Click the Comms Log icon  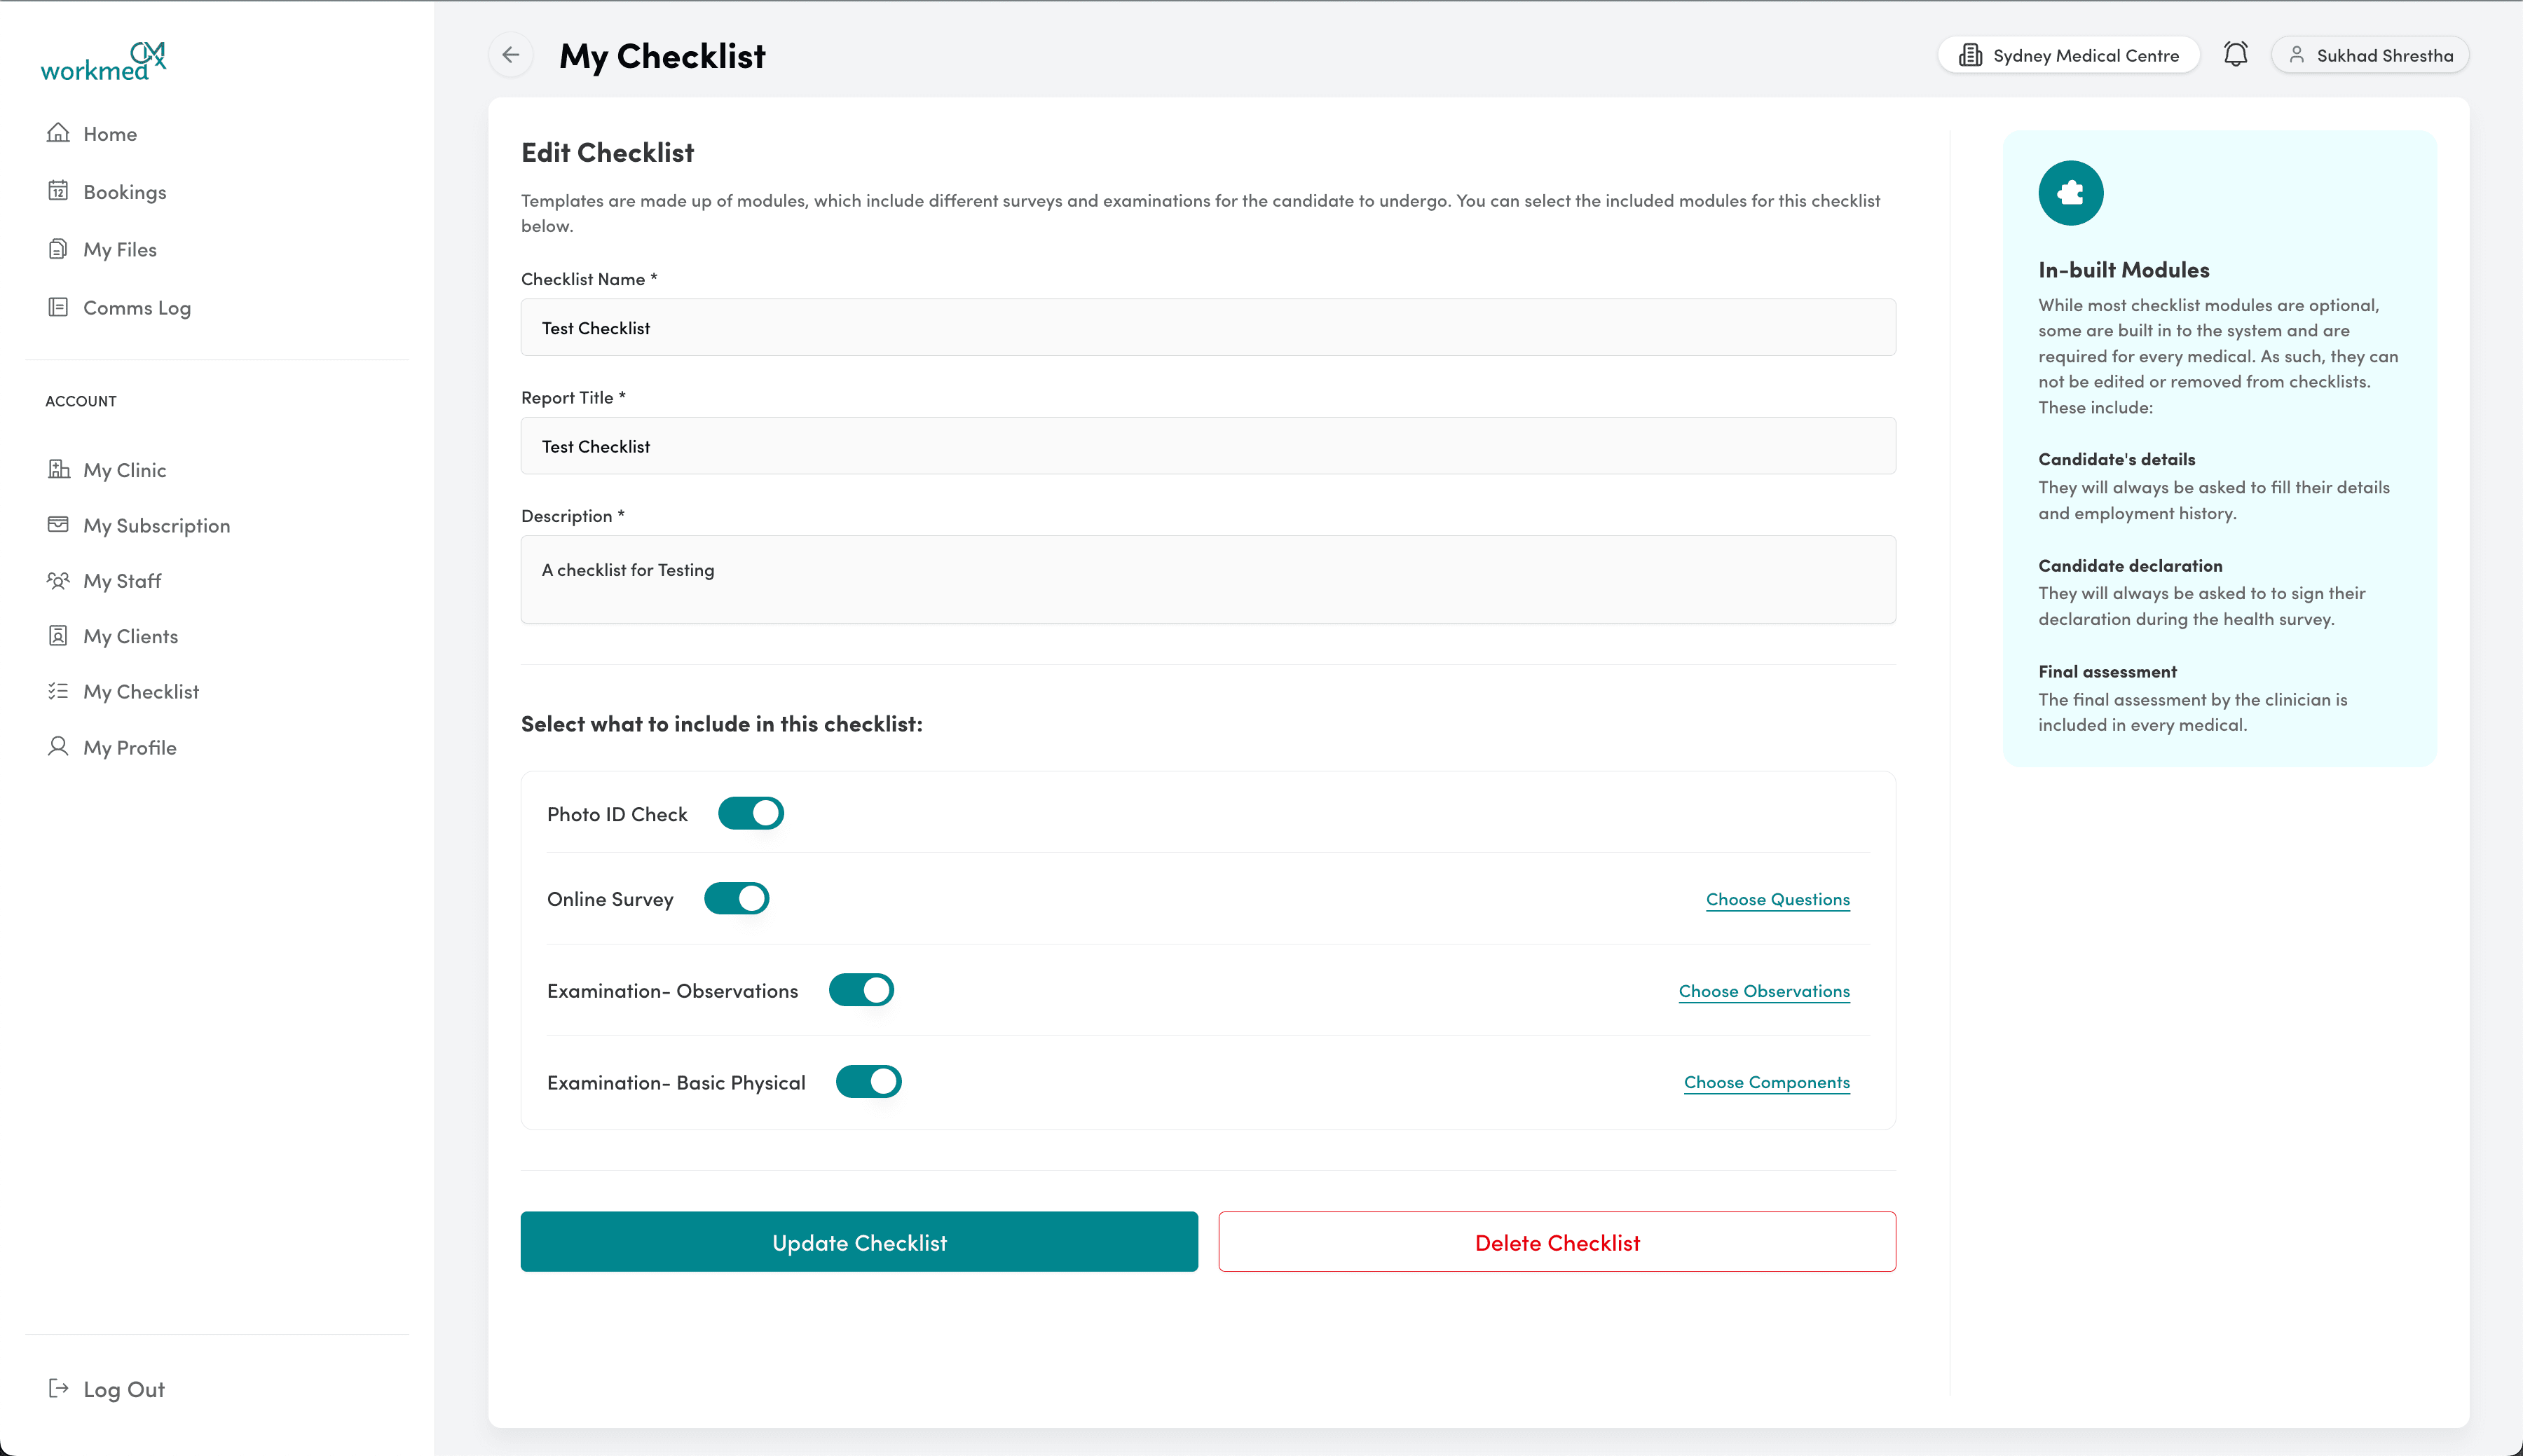pos(58,306)
